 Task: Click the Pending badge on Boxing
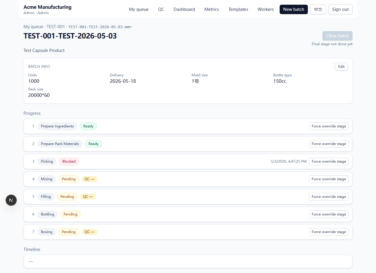point(68,232)
